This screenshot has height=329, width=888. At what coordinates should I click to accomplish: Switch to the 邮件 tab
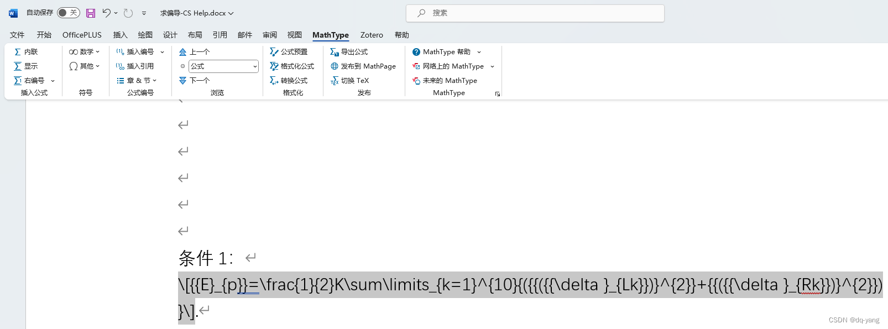click(x=245, y=35)
